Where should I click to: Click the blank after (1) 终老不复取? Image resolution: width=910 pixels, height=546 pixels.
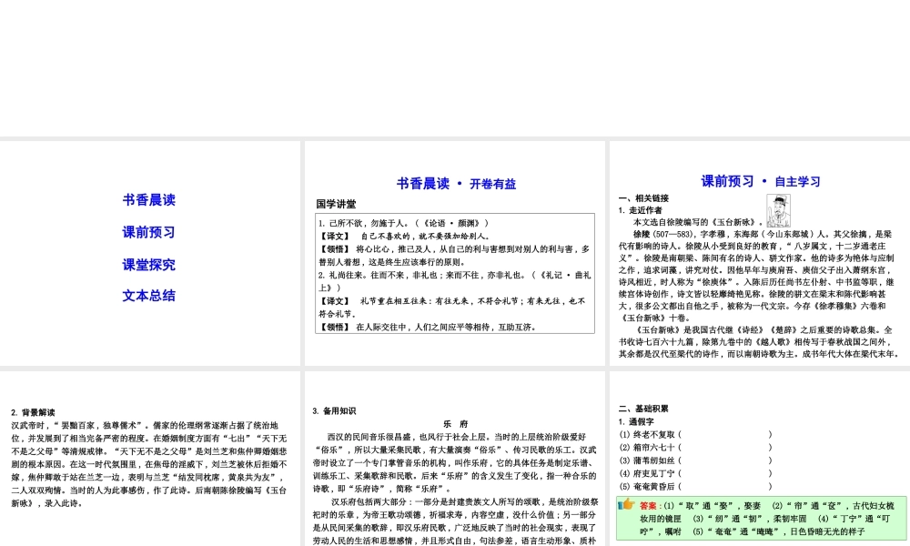tap(725, 435)
